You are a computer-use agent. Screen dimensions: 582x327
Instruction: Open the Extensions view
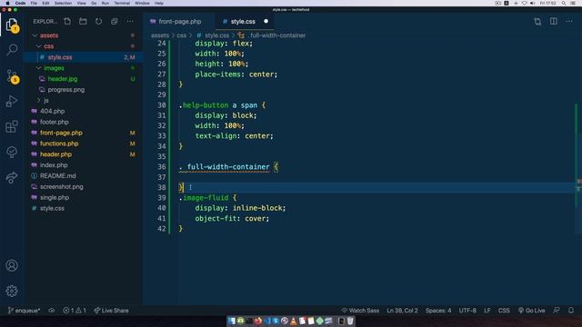pos(12,126)
